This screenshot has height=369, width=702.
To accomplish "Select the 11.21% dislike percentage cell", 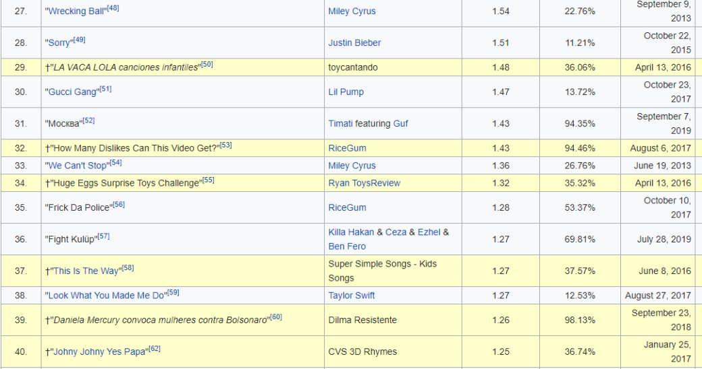I will point(579,43).
